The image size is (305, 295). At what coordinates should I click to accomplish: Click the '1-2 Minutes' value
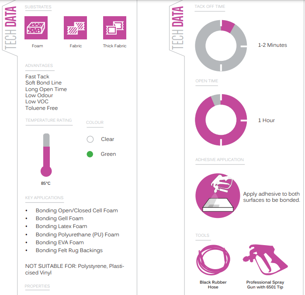[x=272, y=45]
